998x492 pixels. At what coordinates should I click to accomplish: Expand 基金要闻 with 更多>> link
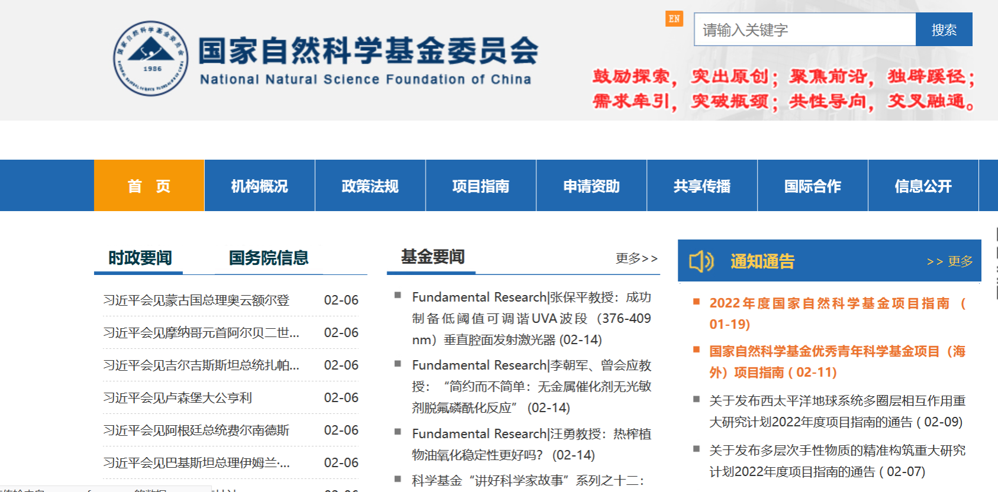click(636, 258)
